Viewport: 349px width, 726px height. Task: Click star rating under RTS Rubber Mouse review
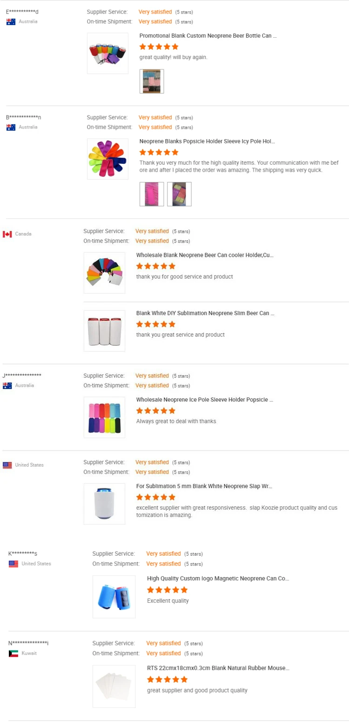pyautogui.click(x=167, y=679)
